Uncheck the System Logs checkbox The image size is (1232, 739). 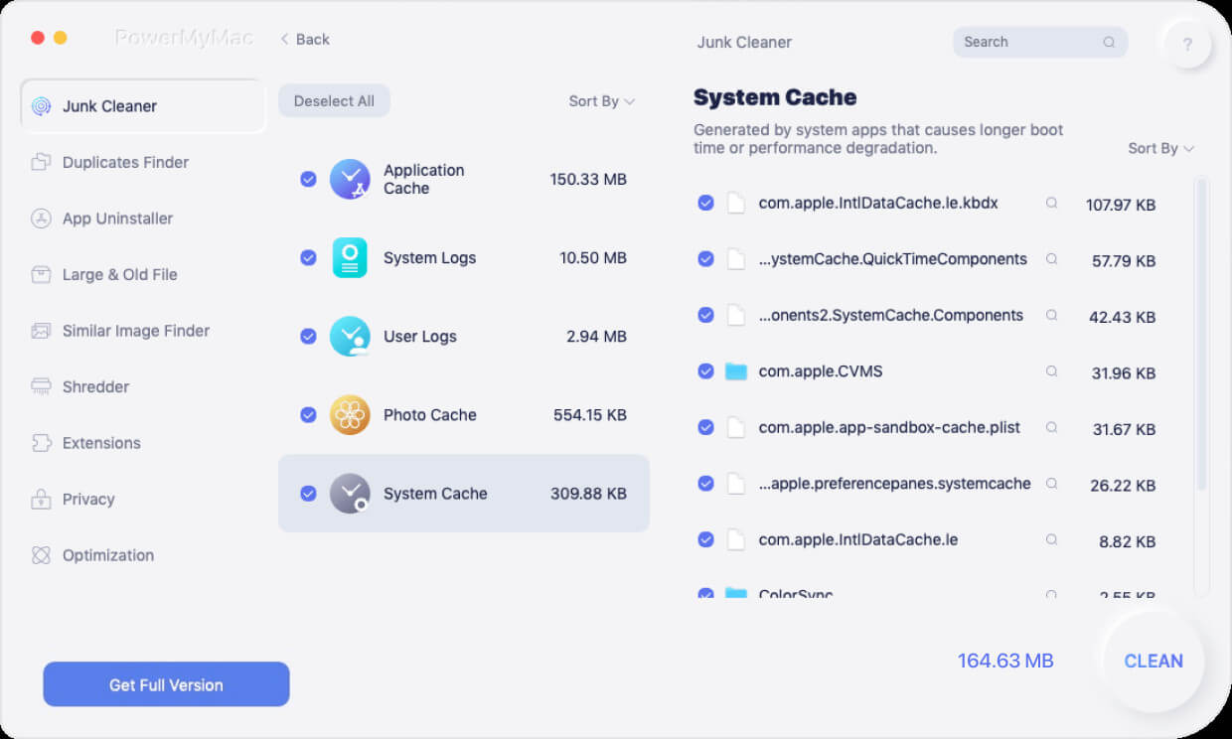coord(308,257)
